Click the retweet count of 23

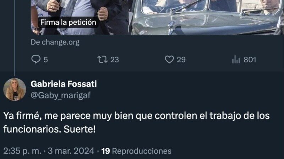[x=115, y=60]
